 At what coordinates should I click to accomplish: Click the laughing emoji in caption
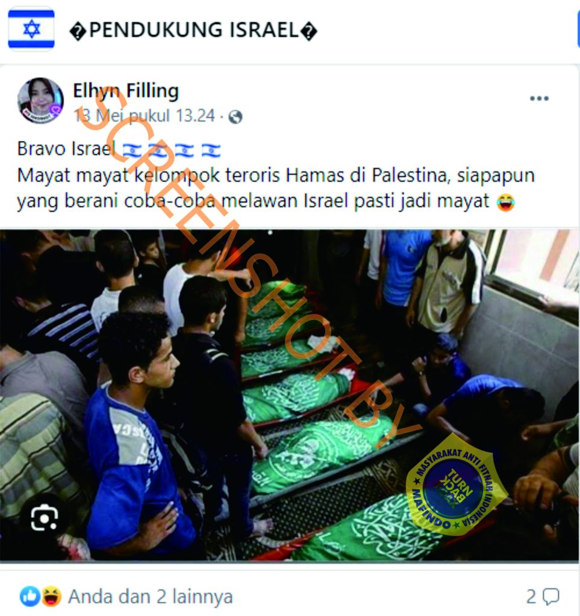point(506,202)
